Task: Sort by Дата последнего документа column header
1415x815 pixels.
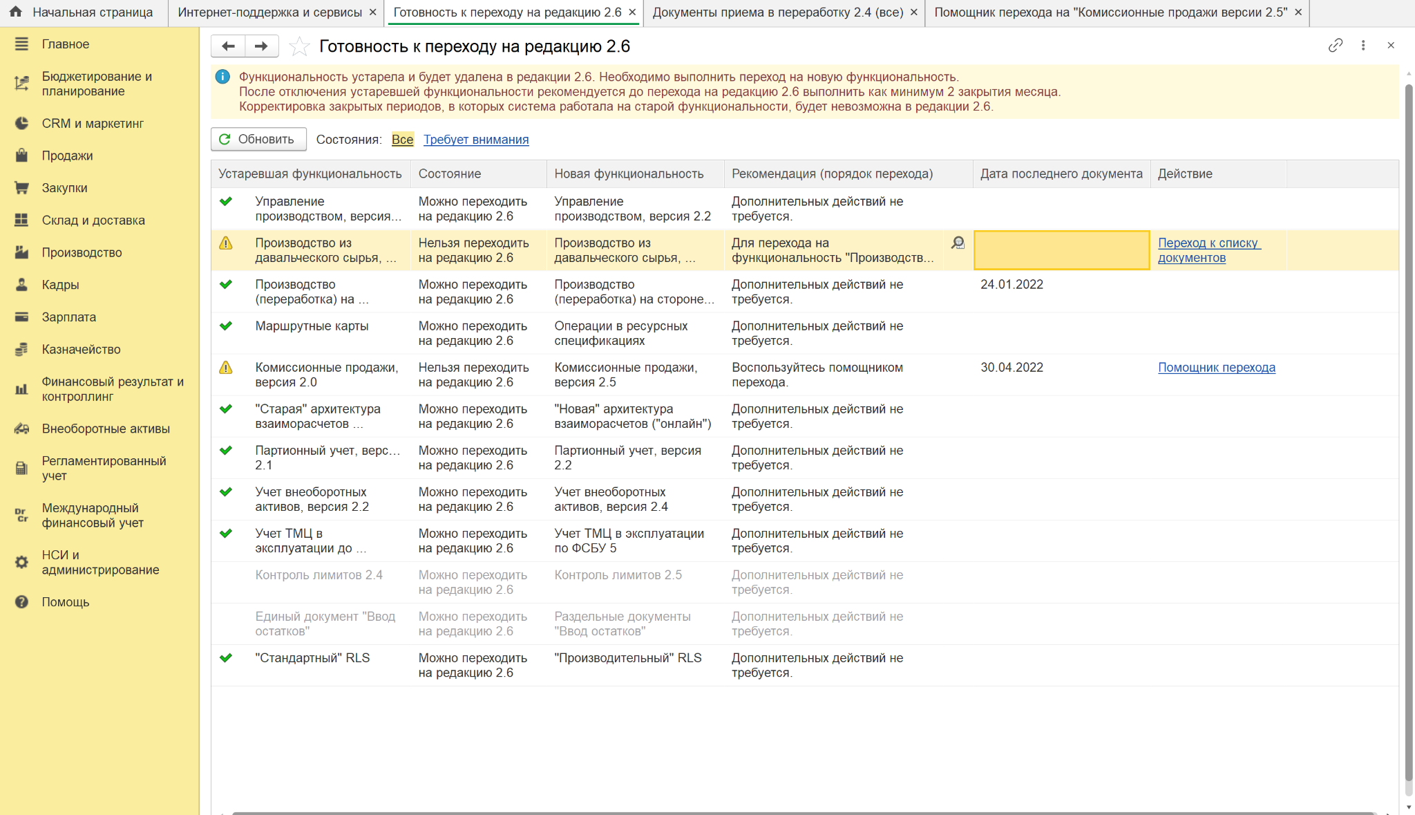Action: (1061, 174)
